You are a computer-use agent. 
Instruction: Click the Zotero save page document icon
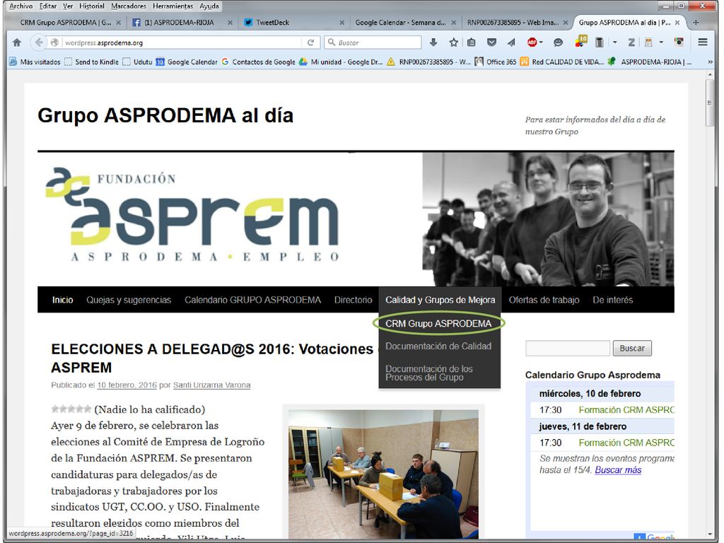(648, 42)
